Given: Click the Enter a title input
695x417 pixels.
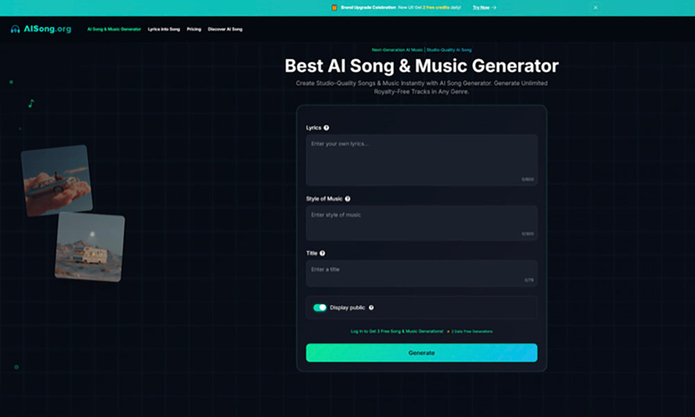Looking at the screenshot, I should click(x=421, y=273).
